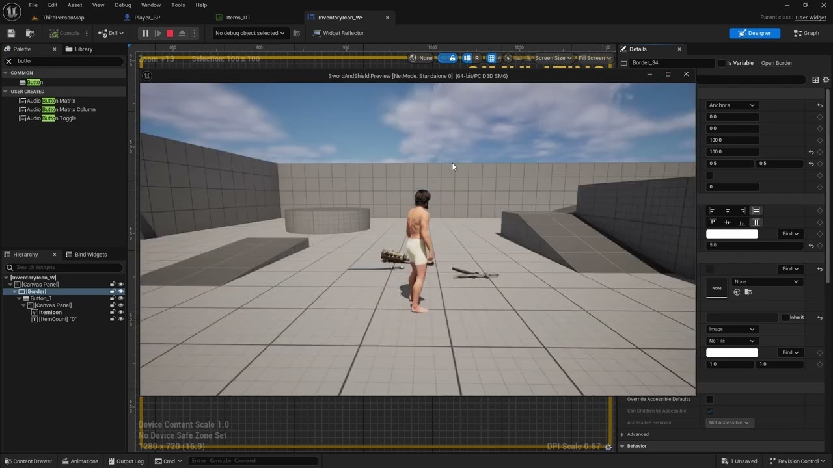
Task: Switch to Player_BP tab
Action: [147, 18]
